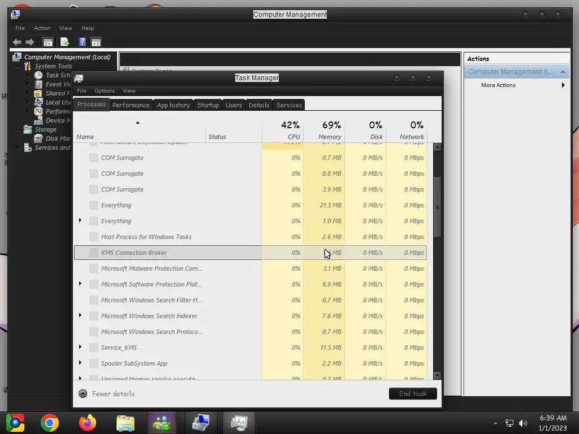Click Fewer details toggle
Image resolution: width=579 pixels, height=434 pixels.
pyautogui.click(x=106, y=394)
